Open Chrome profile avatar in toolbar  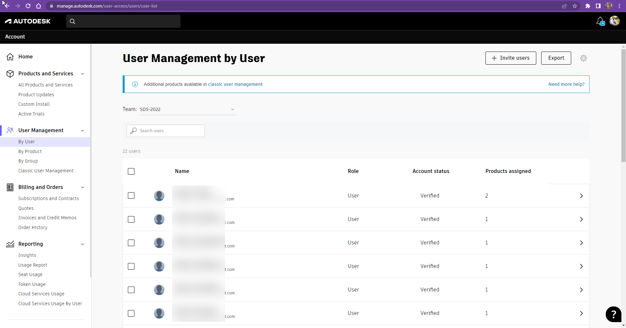click(x=609, y=6)
